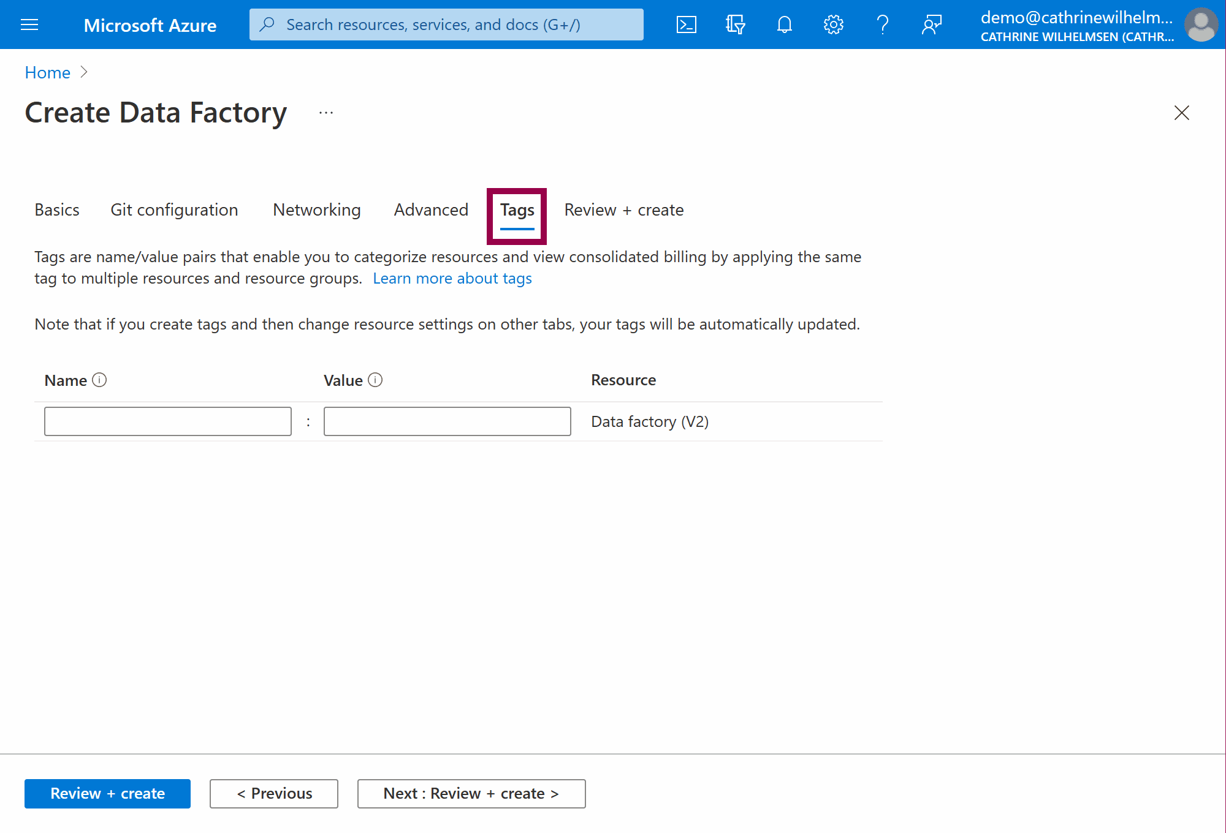Open the help question mark icon
The width and height of the screenshot is (1226, 833).
pos(883,24)
